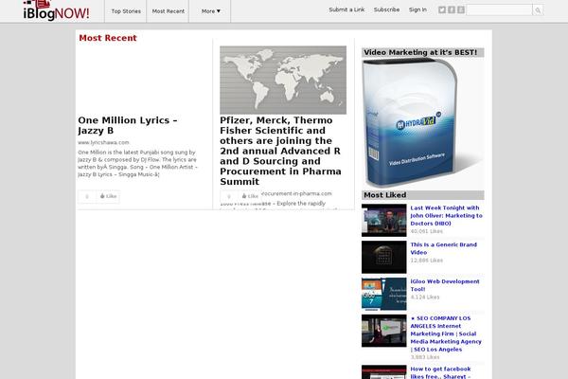Like the One Million Lyrics post
The width and height of the screenshot is (568, 379).
(x=108, y=196)
